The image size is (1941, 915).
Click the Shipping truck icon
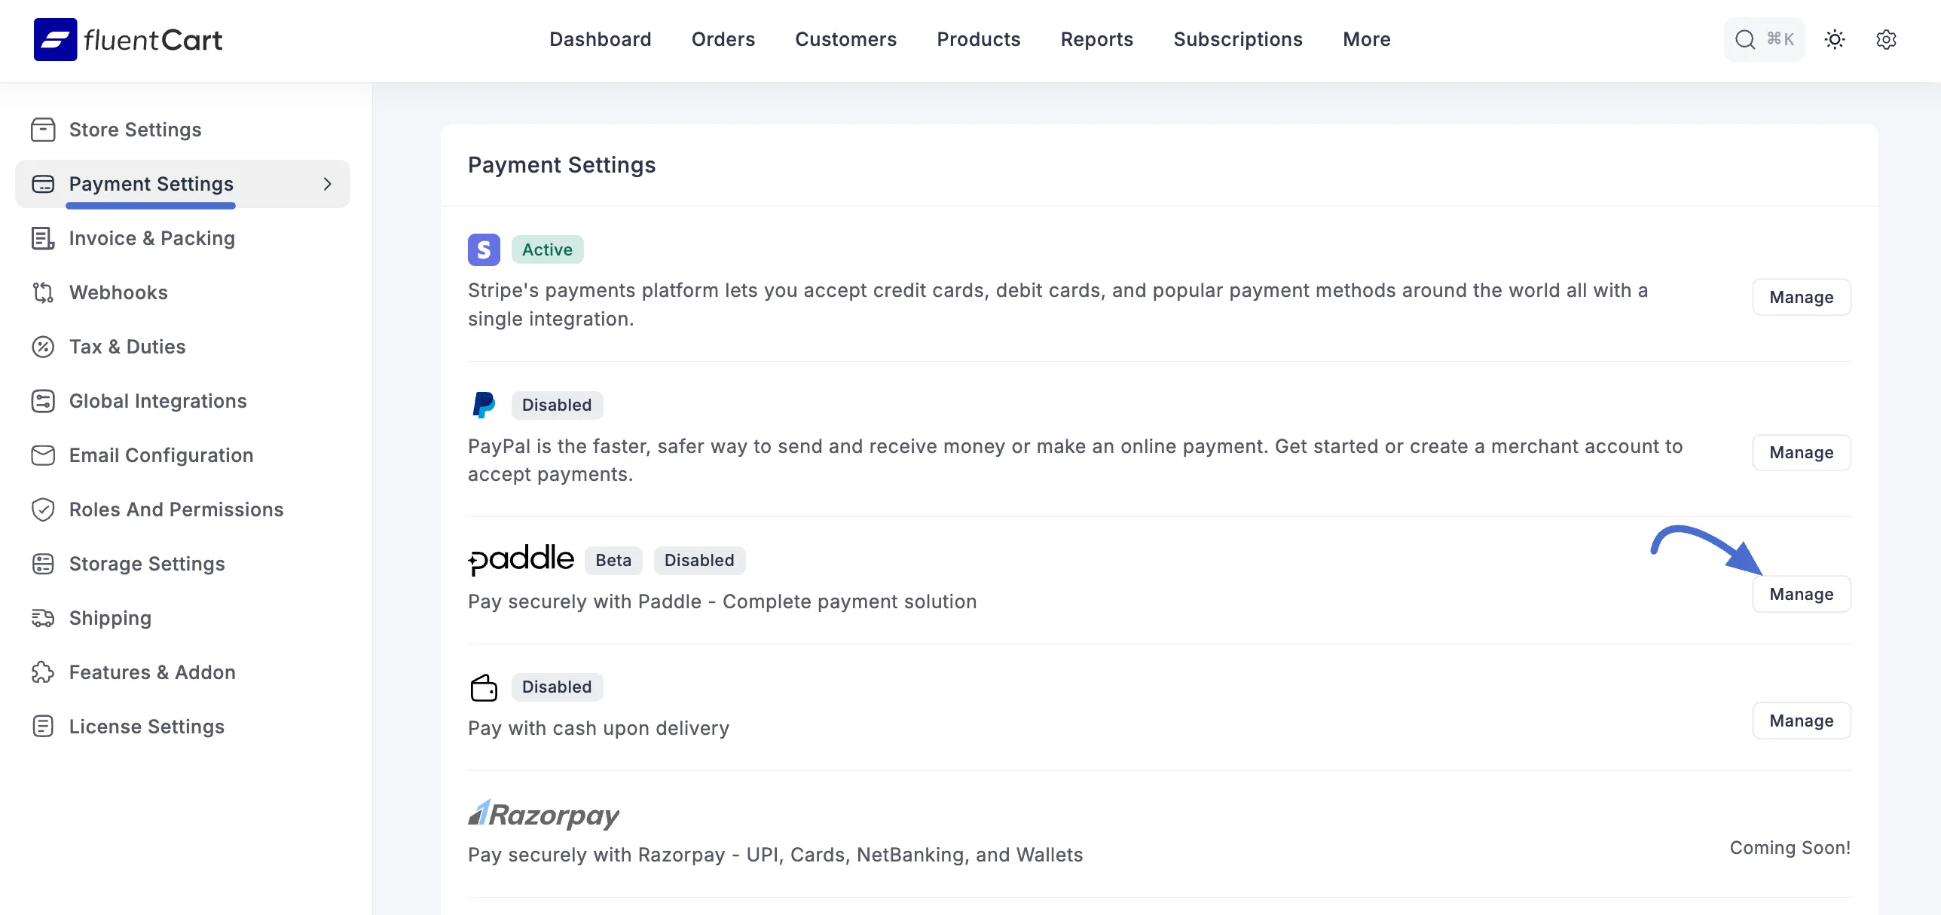(x=43, y=618)
